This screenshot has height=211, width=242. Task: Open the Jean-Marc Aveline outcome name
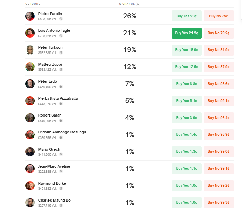click(x=54, y=166)
